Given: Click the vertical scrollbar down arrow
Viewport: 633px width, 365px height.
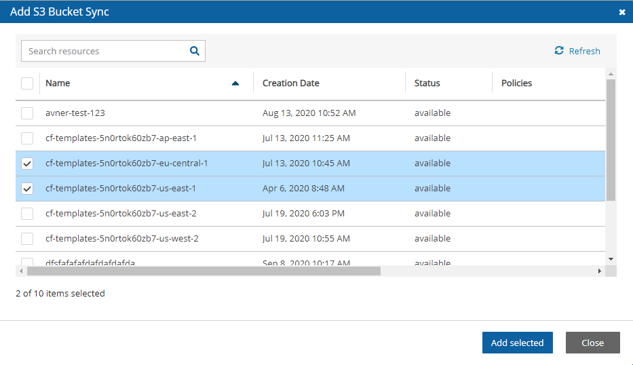Looking at the screenshot, I should pyautogui.click(x=611, y=258).
